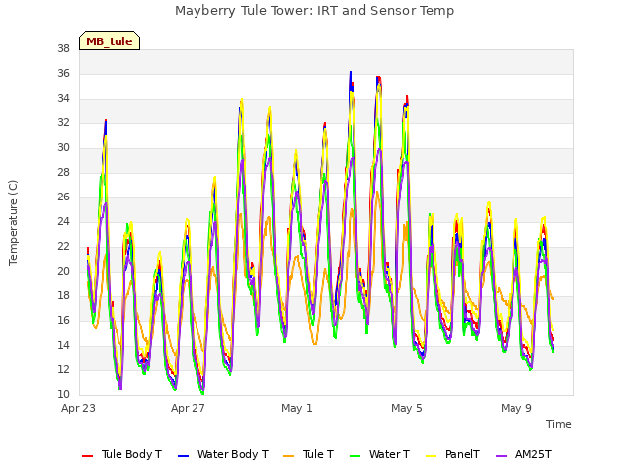The width and height of the screenshot is (632, 474).
Task: Click the 24 y-axis tick label
Action: pyautogui.click(x=63, y=221)
